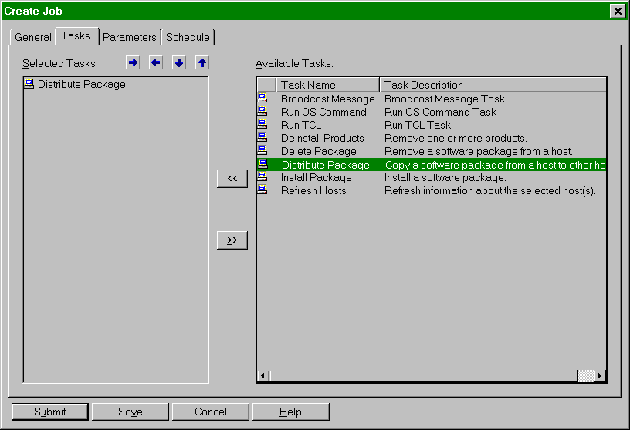Click the << button to add task

tap(232, 179)
